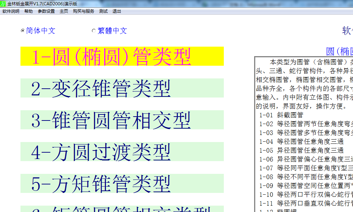353x212 pixels.
Task: Select list item 1-04 等径圆管任意角度三通
Action: coord(301,141)
